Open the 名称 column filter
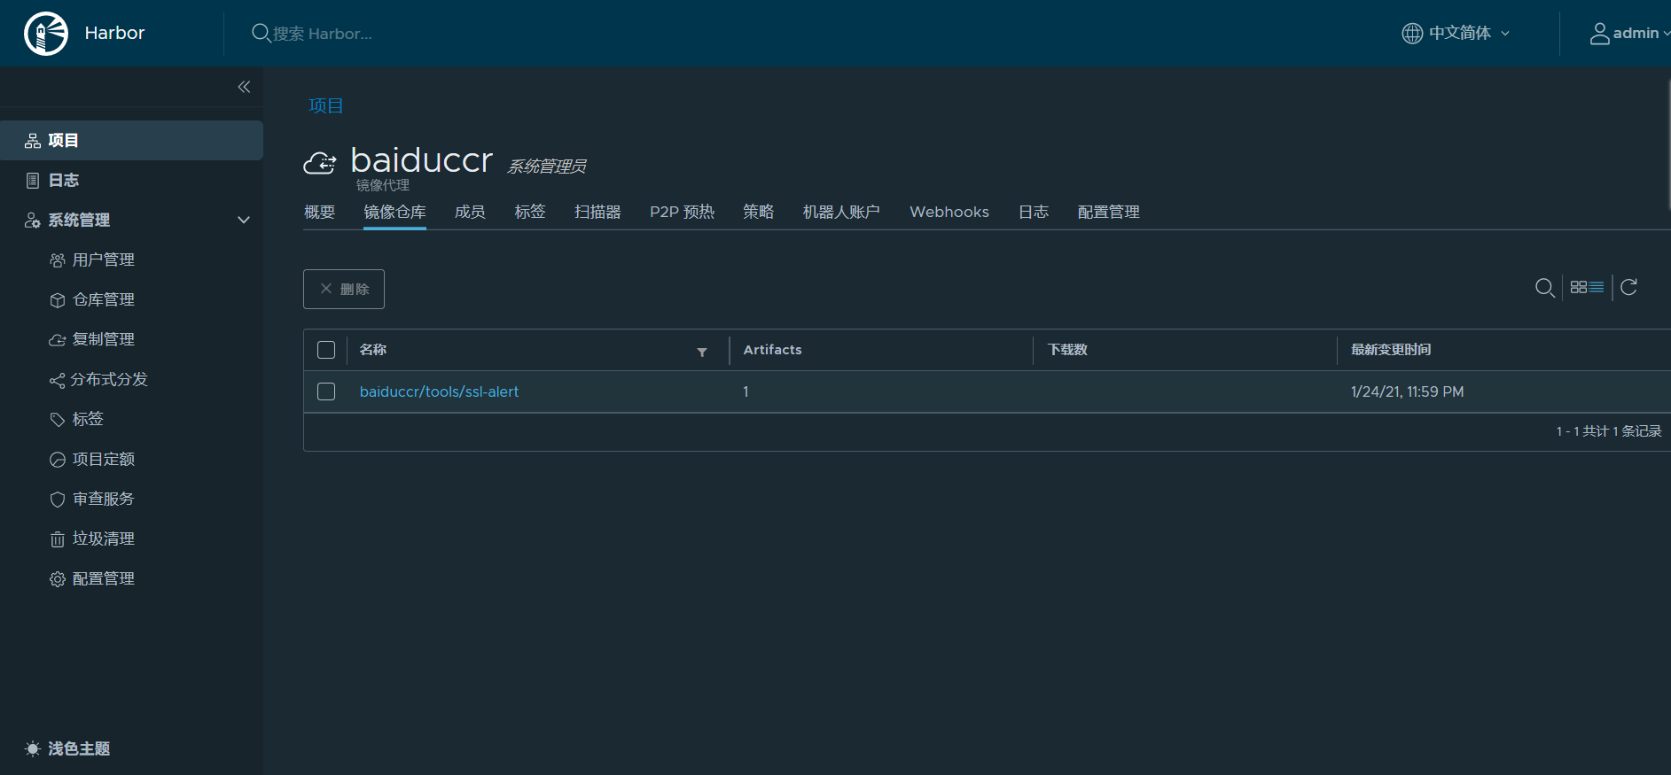The height and width of the screenshot is (775, 1671). 702,352
